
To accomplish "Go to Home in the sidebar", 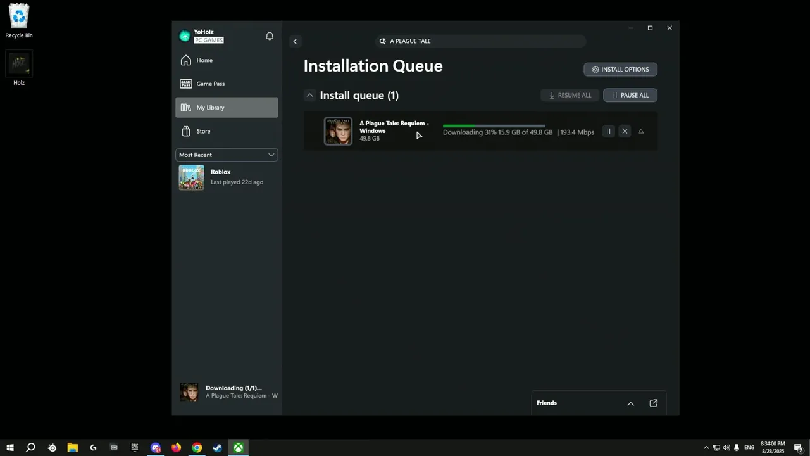I will coord(227,60).
